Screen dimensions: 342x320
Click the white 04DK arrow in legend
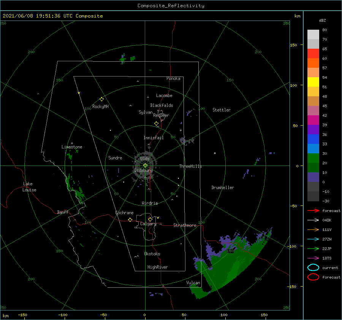pos(313,220)
